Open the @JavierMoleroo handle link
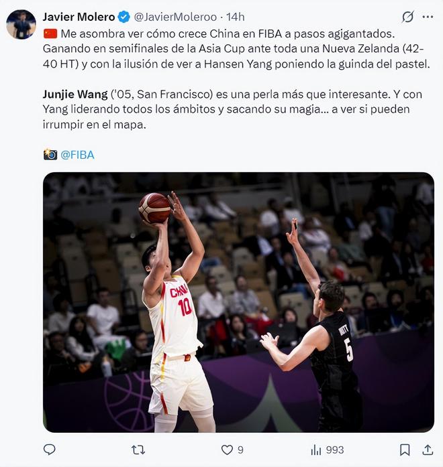 point(175,17)
